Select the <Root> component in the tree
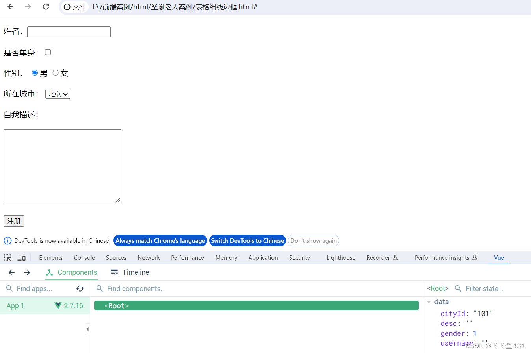531x353 pixels. click(256, 306)
